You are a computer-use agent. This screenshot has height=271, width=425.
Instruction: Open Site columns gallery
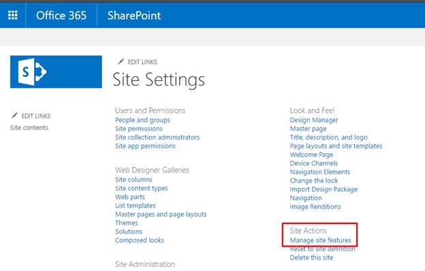[x=133, y=180]
